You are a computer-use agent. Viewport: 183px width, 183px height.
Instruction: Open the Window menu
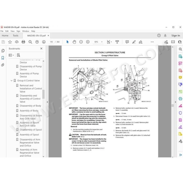coord(26,31)
